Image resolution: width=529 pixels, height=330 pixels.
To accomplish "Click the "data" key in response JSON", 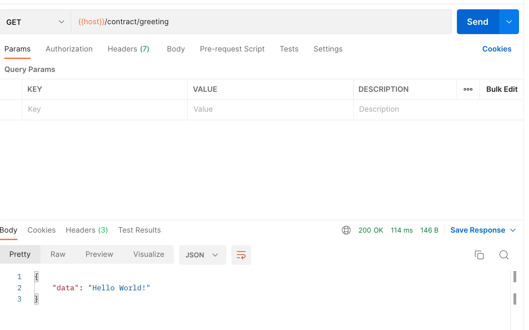I will pos(66,288).
